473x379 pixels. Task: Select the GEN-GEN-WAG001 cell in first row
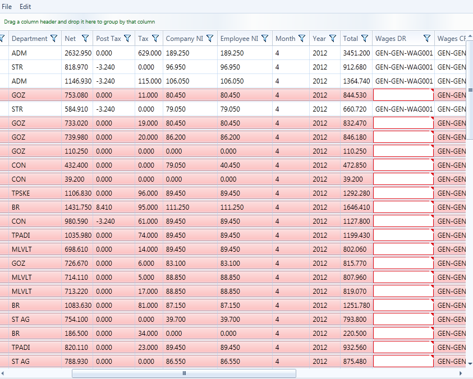[x=403, y=53]
